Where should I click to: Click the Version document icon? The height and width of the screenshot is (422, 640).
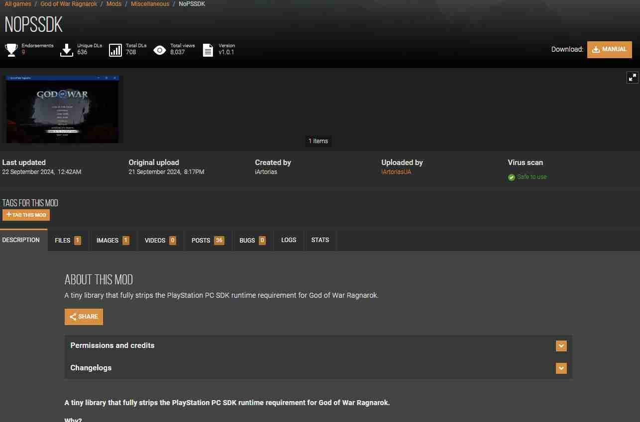point(208,50)
